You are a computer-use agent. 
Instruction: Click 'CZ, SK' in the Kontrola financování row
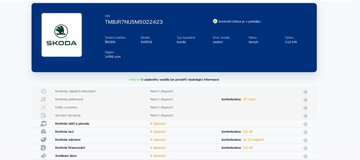click(248, 148)
